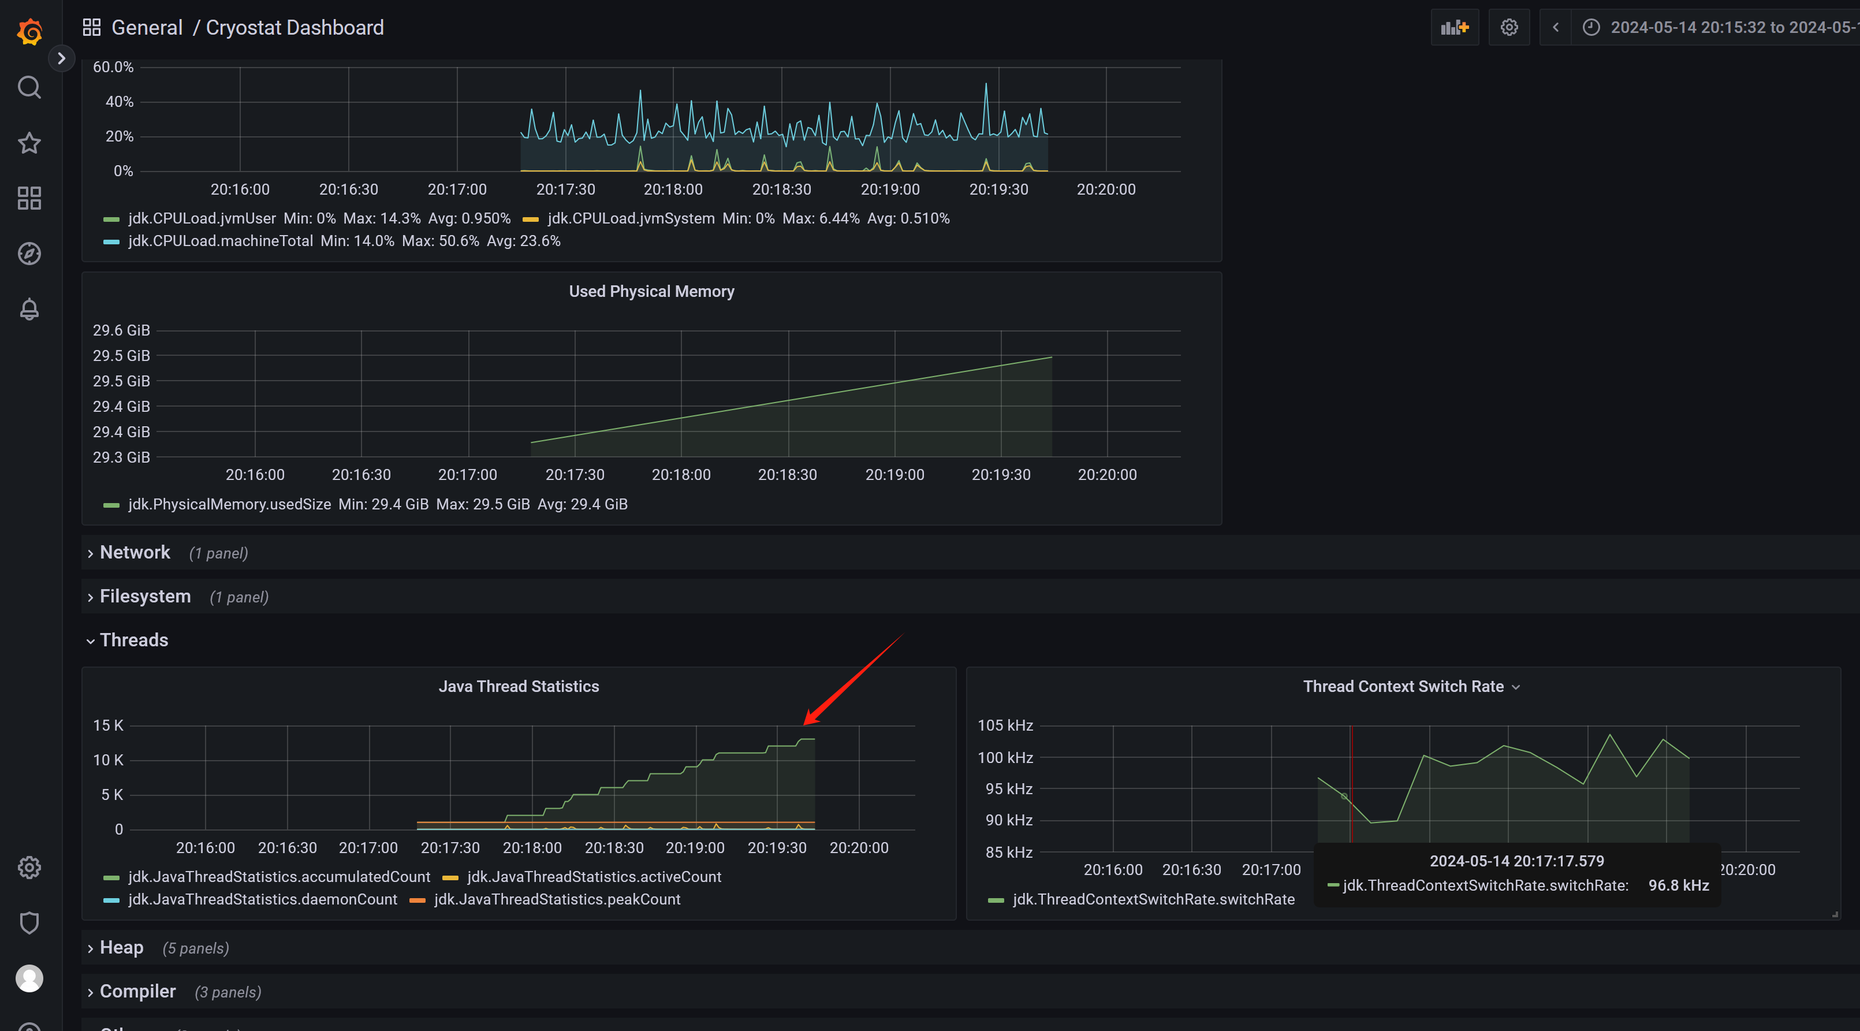Viewport: 1860px width, 1031px height.
Task: Expand the Network row
Action: (135, 552)
